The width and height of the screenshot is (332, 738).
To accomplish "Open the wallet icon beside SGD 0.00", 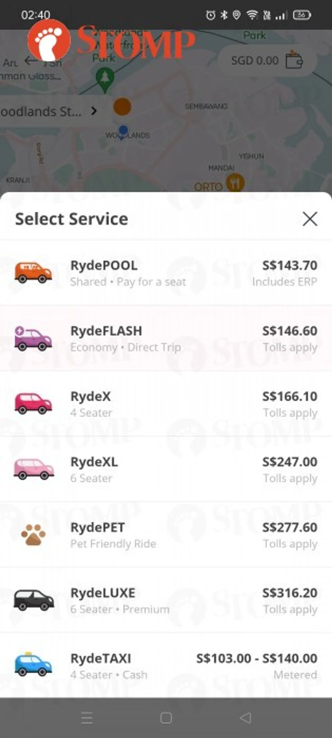I will pyautogui.click(x=294, y=61).
